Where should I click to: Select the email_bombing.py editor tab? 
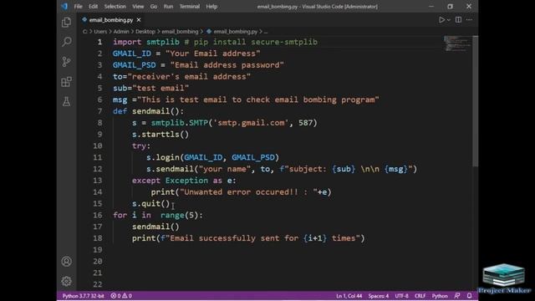[x=111, y=20]
